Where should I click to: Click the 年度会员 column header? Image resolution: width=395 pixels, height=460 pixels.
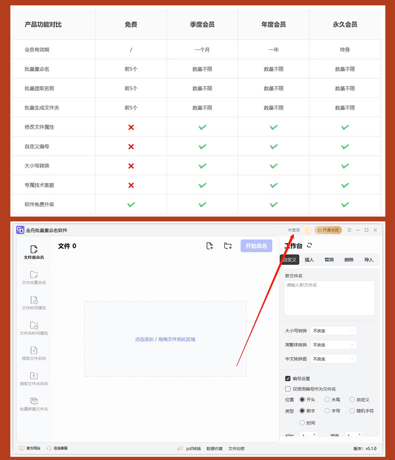click(x=273, y=24)
